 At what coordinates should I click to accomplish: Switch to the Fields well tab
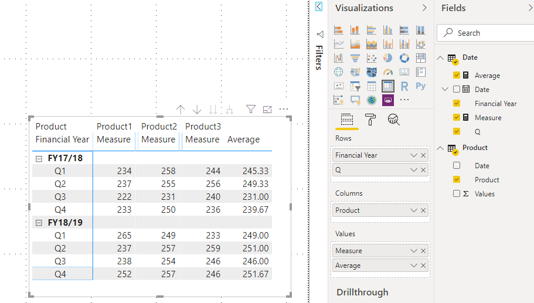(x=347, y=120)
